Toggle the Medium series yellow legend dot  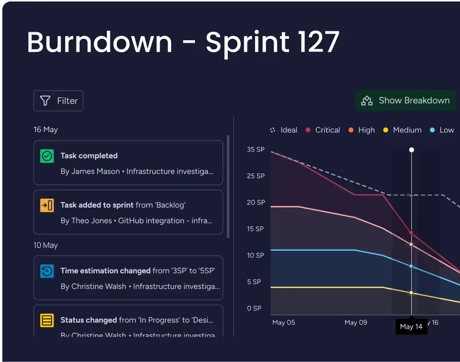[x=386, y=130]
